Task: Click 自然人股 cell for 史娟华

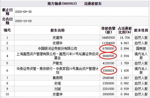Action: click(141, 43)
